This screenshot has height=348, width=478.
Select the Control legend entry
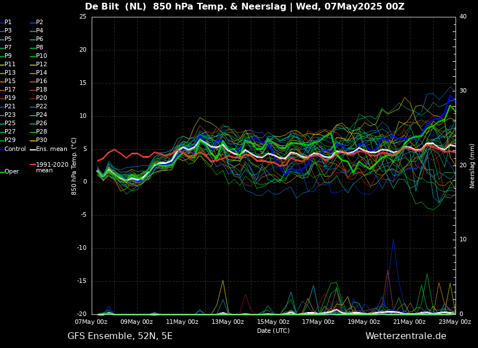tap(13, 149)
